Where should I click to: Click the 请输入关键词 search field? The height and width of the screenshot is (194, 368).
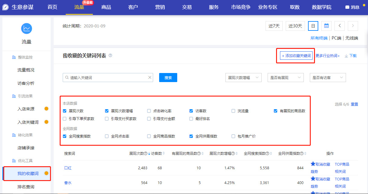108,78
